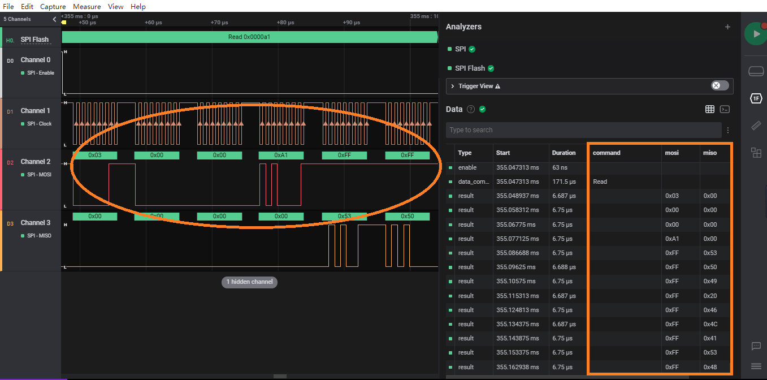The height and width of the screenshot is (380, 767).
Task: Select result row starting 355.048937 ms
Action: coord(588,196)
